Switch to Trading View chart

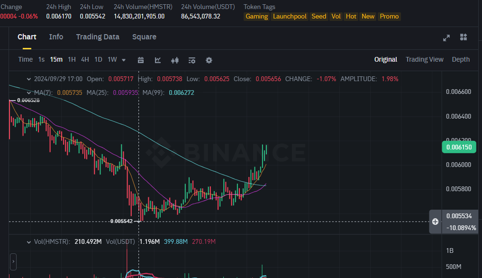coord(425,59)
